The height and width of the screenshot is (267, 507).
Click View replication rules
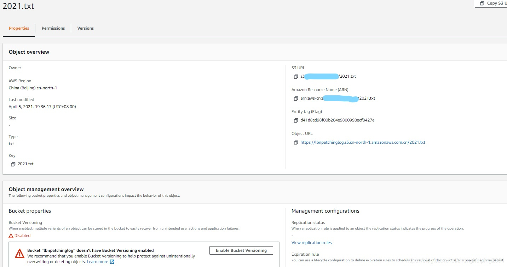click(x=311, y=242)
